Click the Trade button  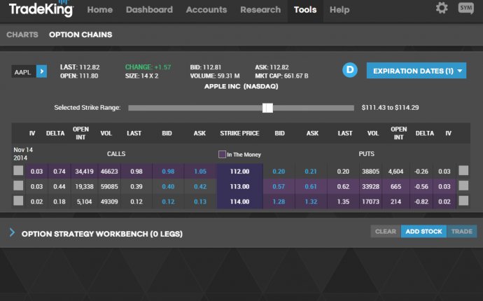pyautogui.click(x=462, y=232)
